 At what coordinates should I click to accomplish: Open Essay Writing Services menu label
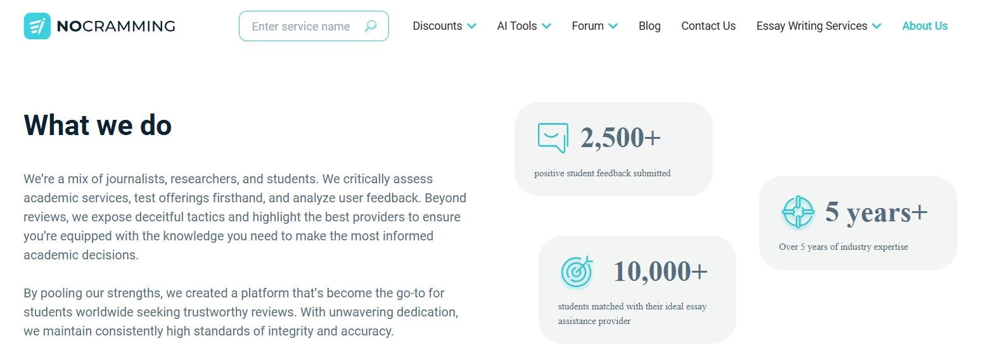click(812, 26)
